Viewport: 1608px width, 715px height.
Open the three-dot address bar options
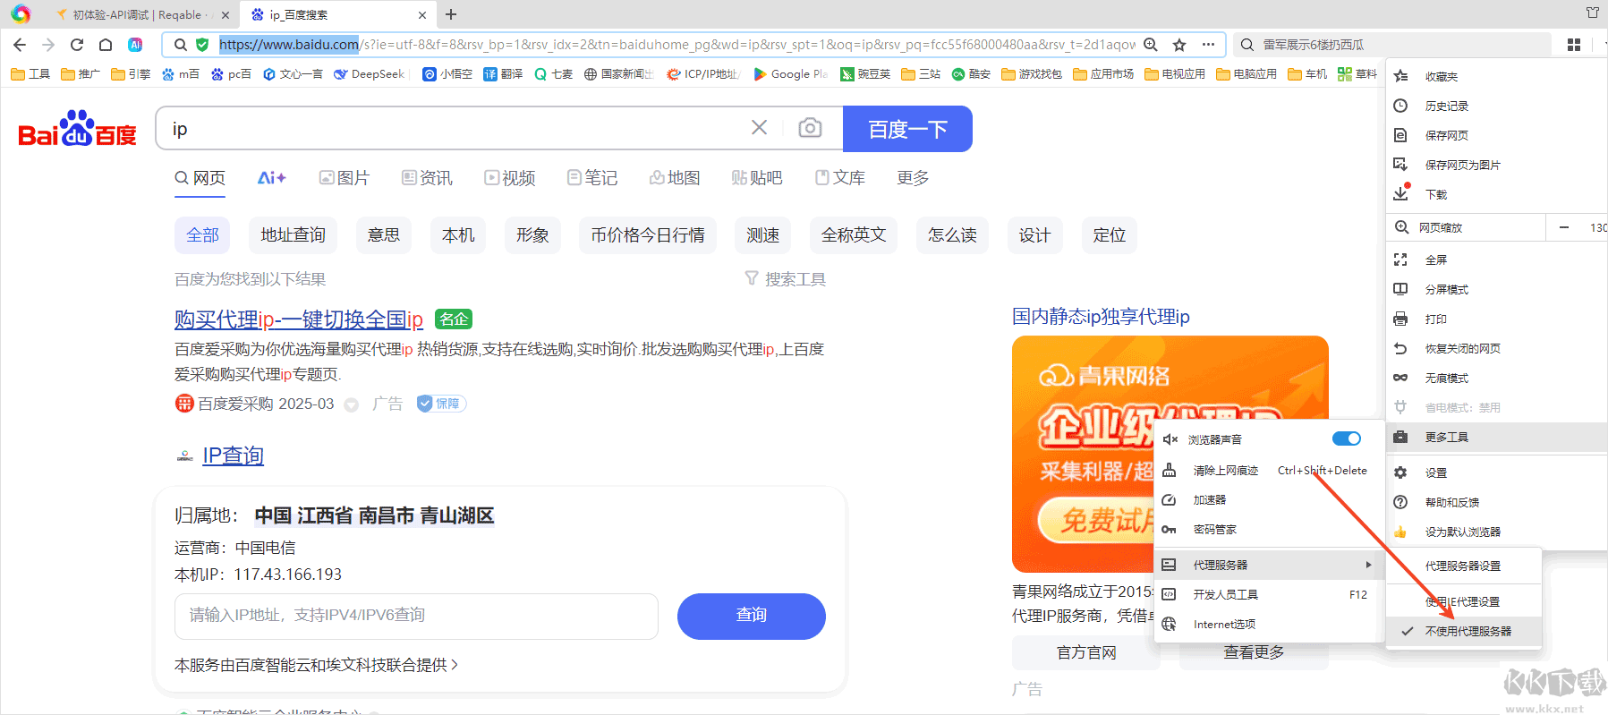[1209, 45]
